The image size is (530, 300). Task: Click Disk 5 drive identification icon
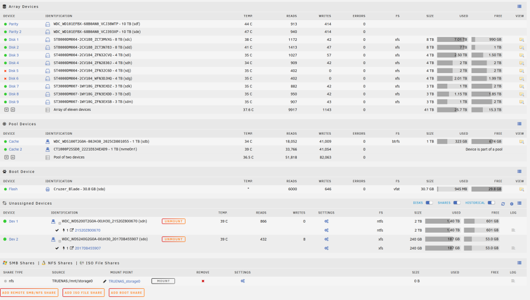[x=48, y=71]
